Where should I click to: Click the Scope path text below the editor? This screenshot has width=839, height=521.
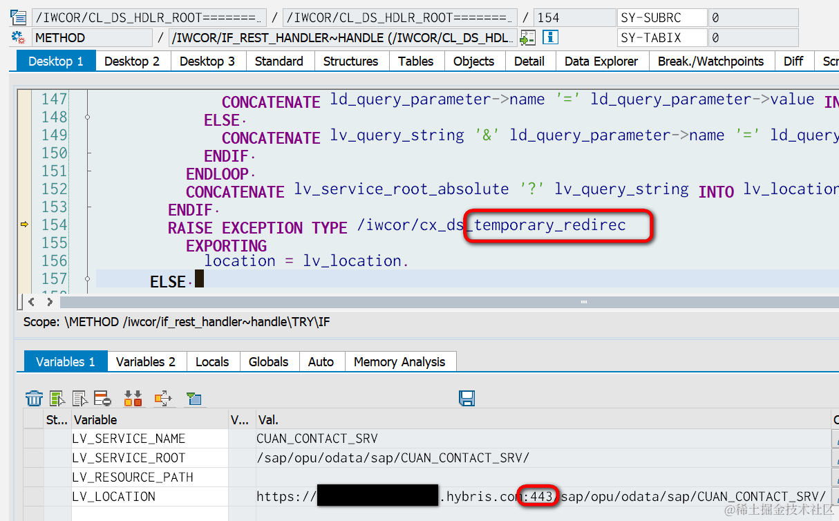click(x=177, y=322)
